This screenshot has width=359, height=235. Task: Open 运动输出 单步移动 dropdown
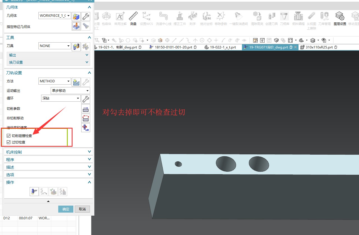pos(70,91)
